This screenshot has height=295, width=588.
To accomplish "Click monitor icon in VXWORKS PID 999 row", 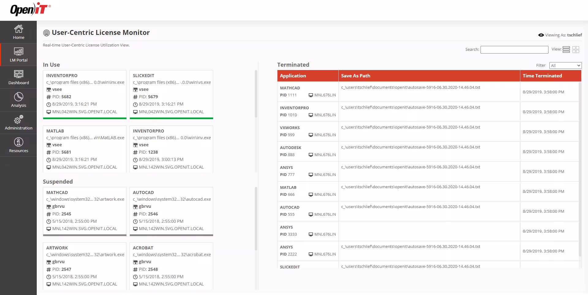I will [311, 135].
